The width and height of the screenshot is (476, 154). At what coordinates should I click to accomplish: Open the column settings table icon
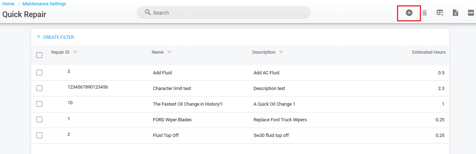[x=440, y=13]
